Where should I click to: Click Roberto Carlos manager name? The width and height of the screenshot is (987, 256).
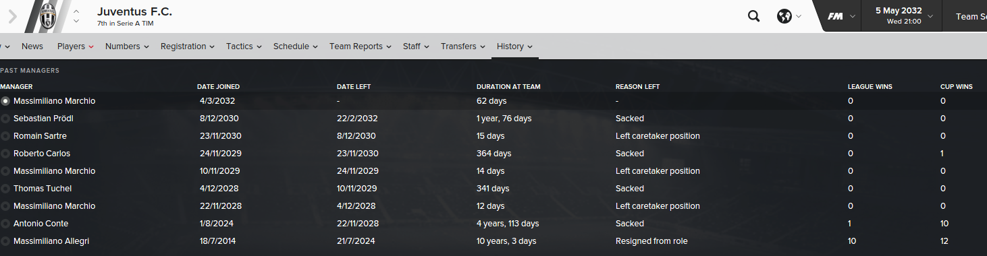coord(42,154)
